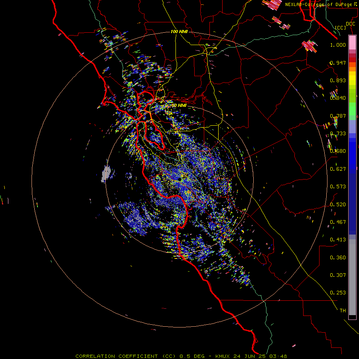Select the 0.573 scale value
Screen dimensions: 359x359
[x=338, y=187]
